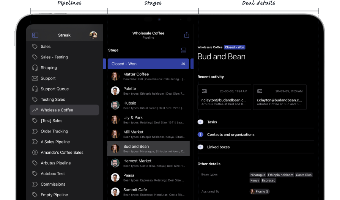Click the arrow icon beside Commissions

35,184
